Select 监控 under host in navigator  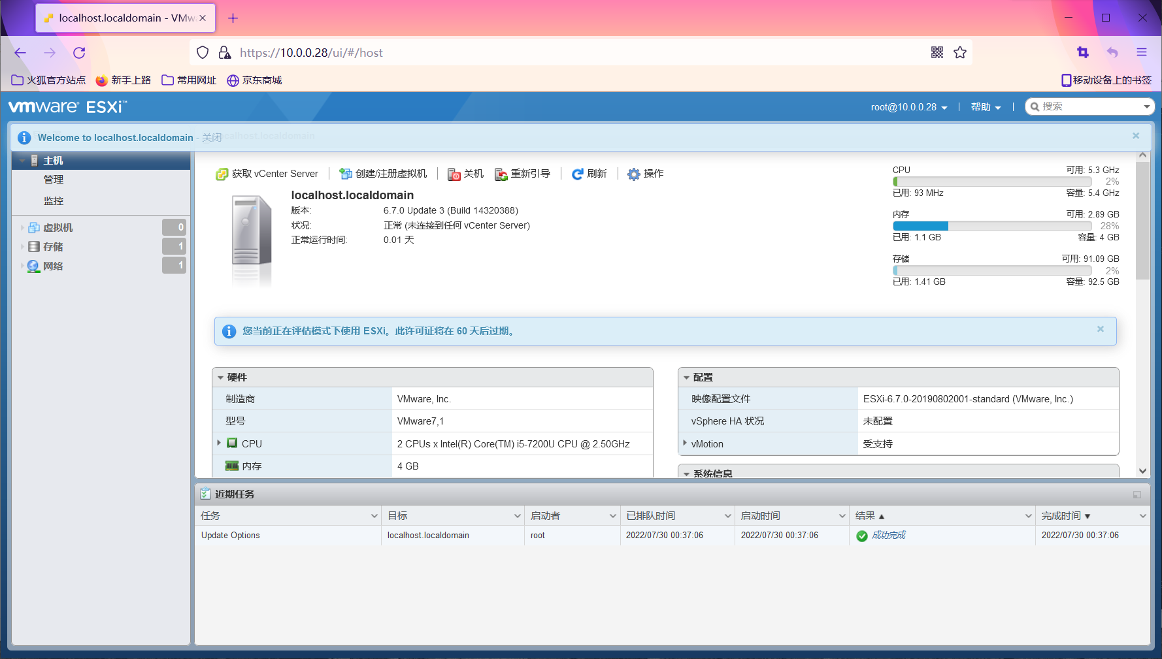pyautogui.click(x=54, y=201)
